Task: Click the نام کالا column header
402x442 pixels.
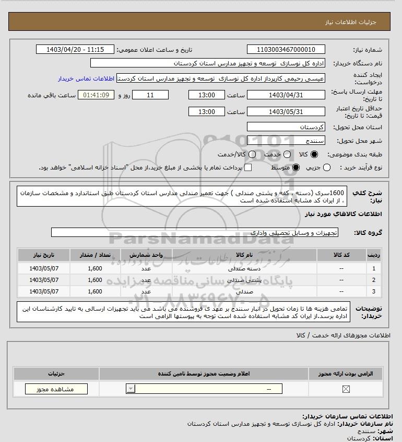Action: click(244, 255)
